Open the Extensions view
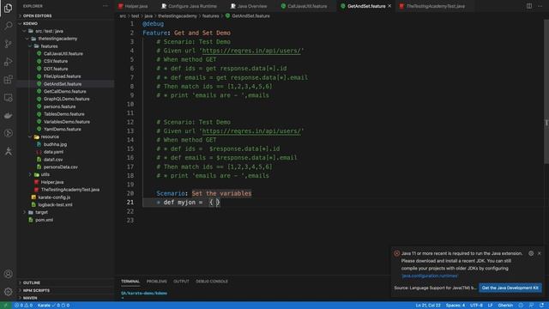This screenshot has width=549, height=309. pyautogui.click(x=8, y=80)
